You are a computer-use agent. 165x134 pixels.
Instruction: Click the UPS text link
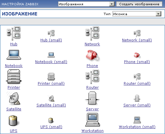pyautogui.click(x=13, y=131)
